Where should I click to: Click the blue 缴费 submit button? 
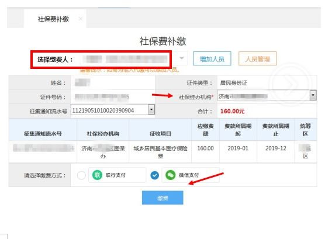(162, 198)
